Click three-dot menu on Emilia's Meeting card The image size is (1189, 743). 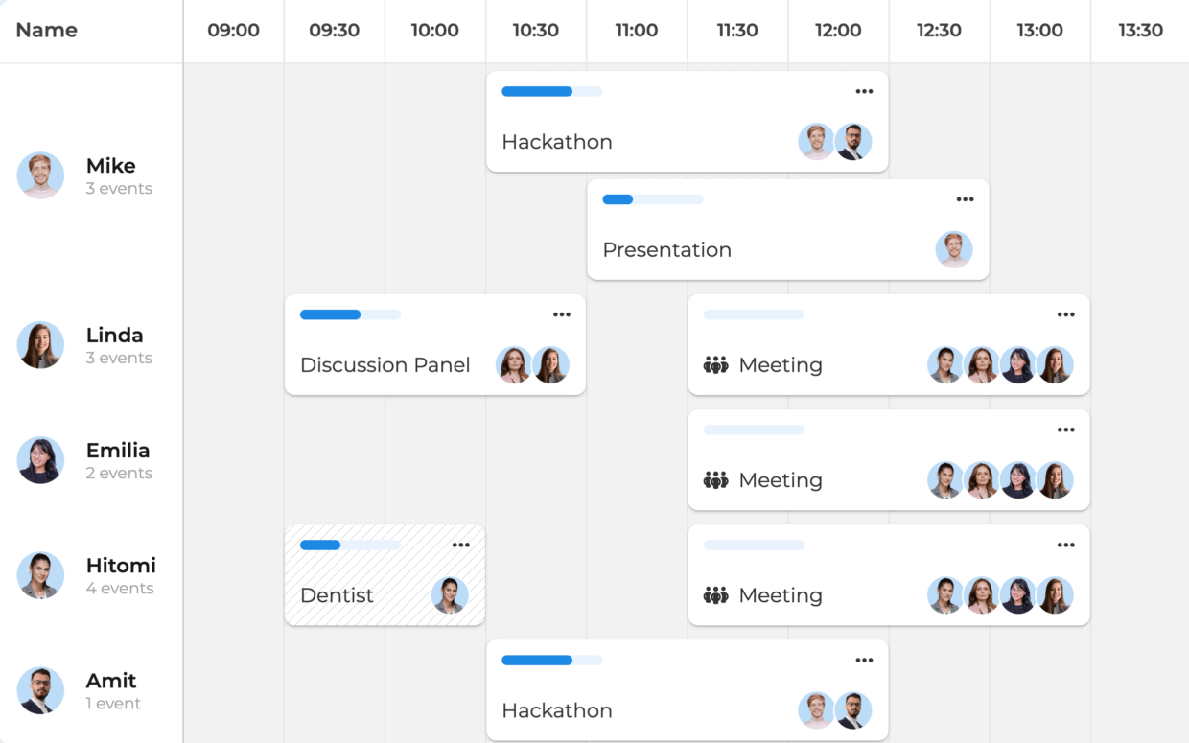[1065, 430]
